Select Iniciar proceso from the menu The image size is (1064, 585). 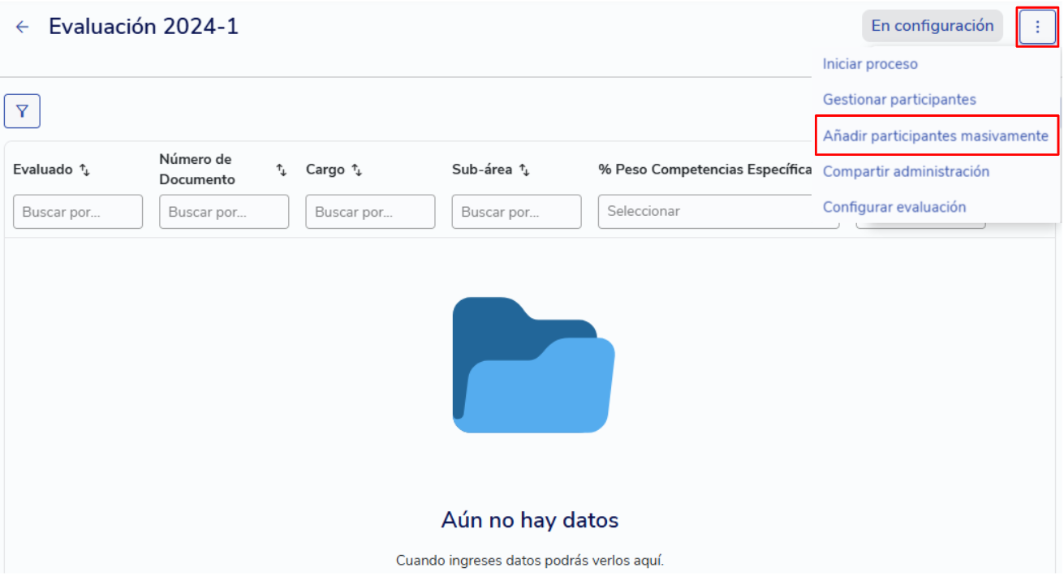(870, 64)
